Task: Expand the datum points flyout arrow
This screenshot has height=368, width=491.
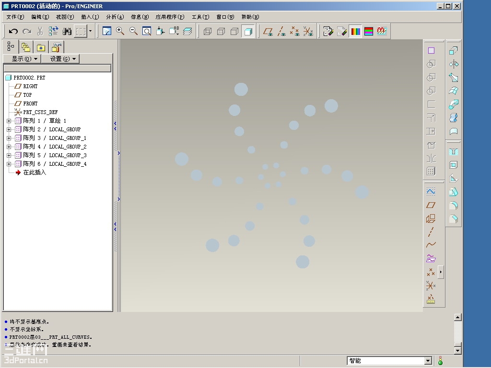Action: coord(441,272)
